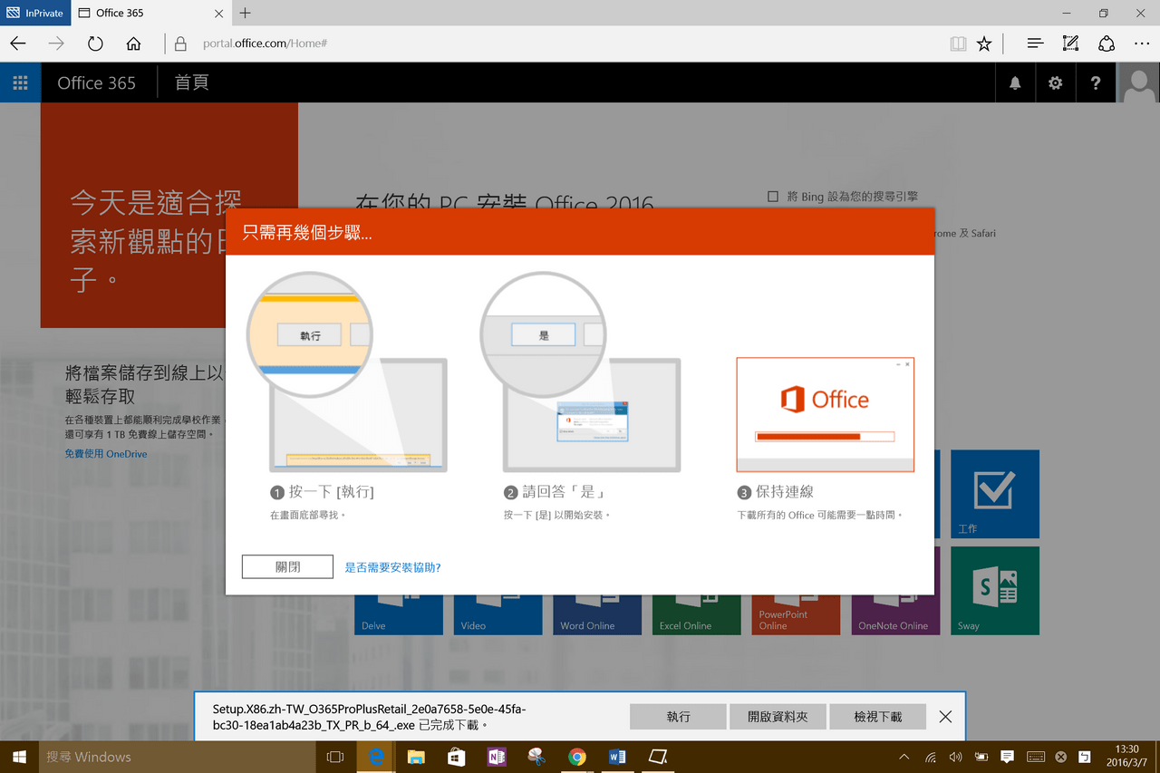Add this page to favorites with star icon

tap(984, 43)
